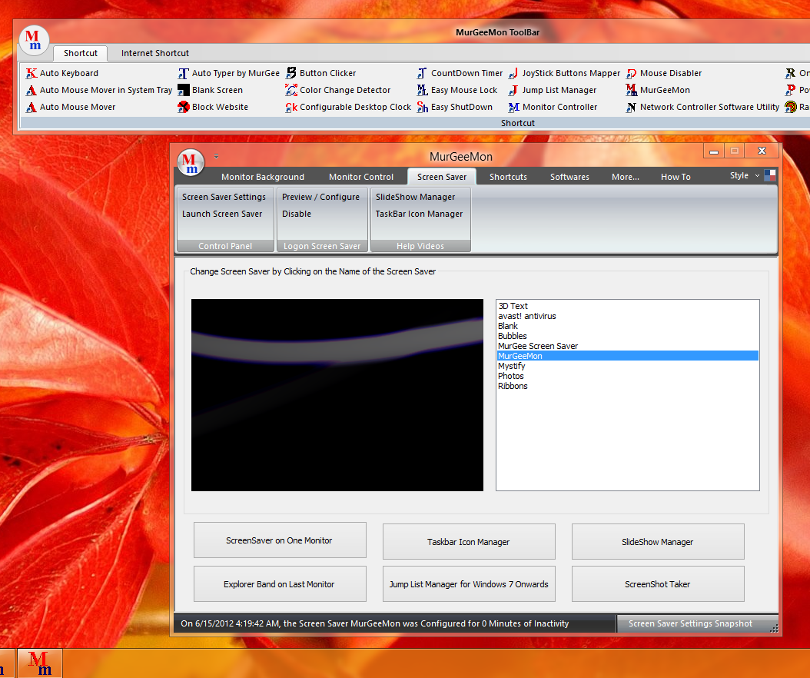
Task: Open TaskBar Icon Manager help video in ribbon
Action: 419,214
